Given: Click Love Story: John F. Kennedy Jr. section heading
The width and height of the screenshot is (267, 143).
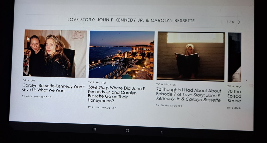Looking at the screenshot, I should pyautogui.click(x=131, y=20).
